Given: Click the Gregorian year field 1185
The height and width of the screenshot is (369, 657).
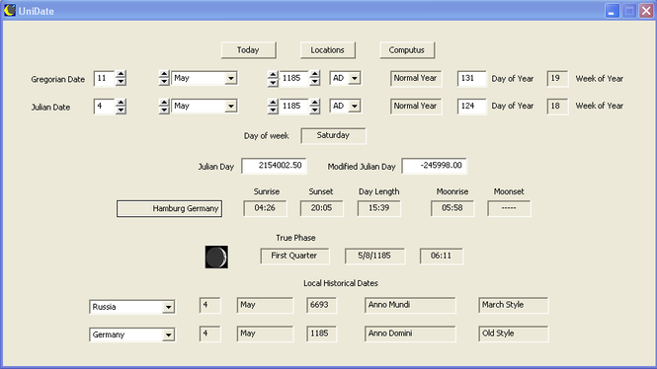Looking at the screenshot, I should pos(293,78).
